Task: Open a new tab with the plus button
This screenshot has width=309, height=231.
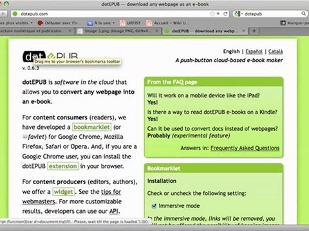Action: coord(254,31)
